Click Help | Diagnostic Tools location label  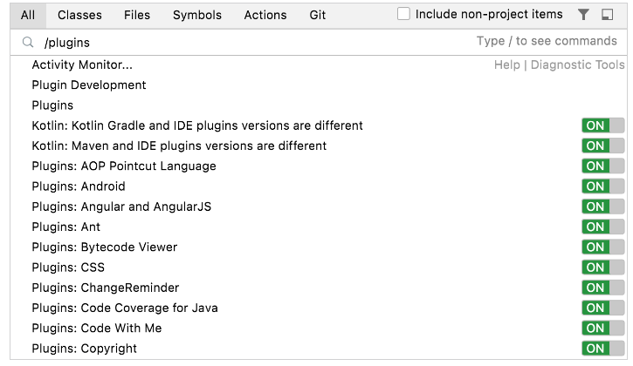(x=559, y=64)
